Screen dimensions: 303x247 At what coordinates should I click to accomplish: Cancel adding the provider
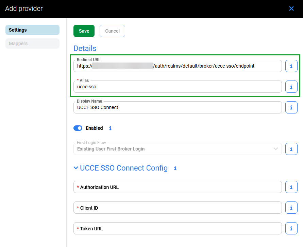(x=112, y=31)
